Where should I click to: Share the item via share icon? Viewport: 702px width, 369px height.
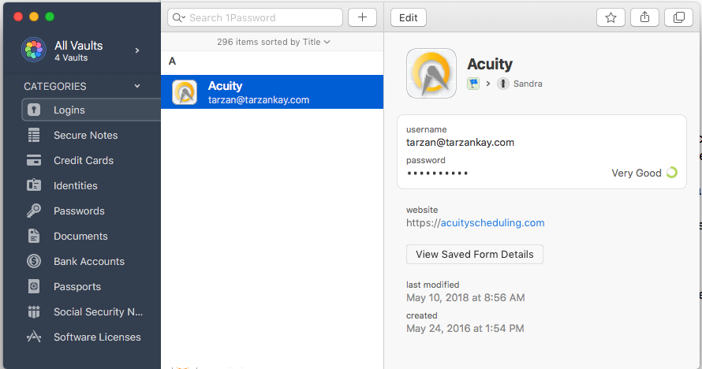coord(644,17)
